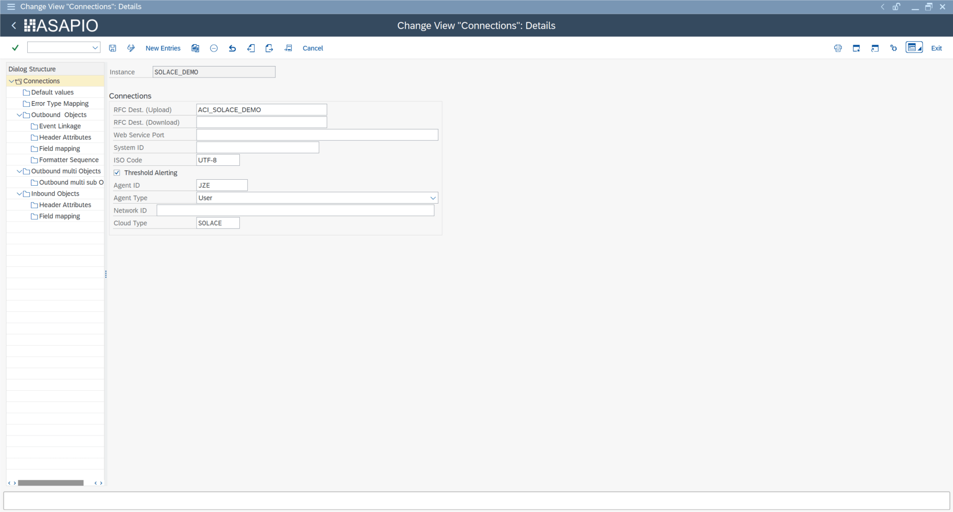
Task: Save using the floppy disk icon
Action: tap(113, 48)
